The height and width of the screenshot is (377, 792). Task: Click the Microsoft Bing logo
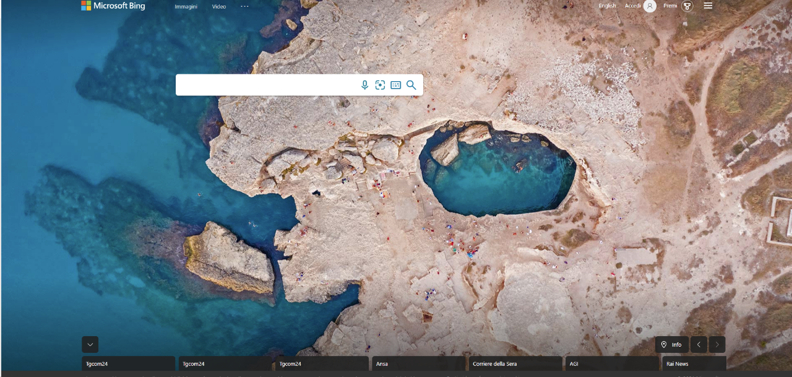[113, 6]
